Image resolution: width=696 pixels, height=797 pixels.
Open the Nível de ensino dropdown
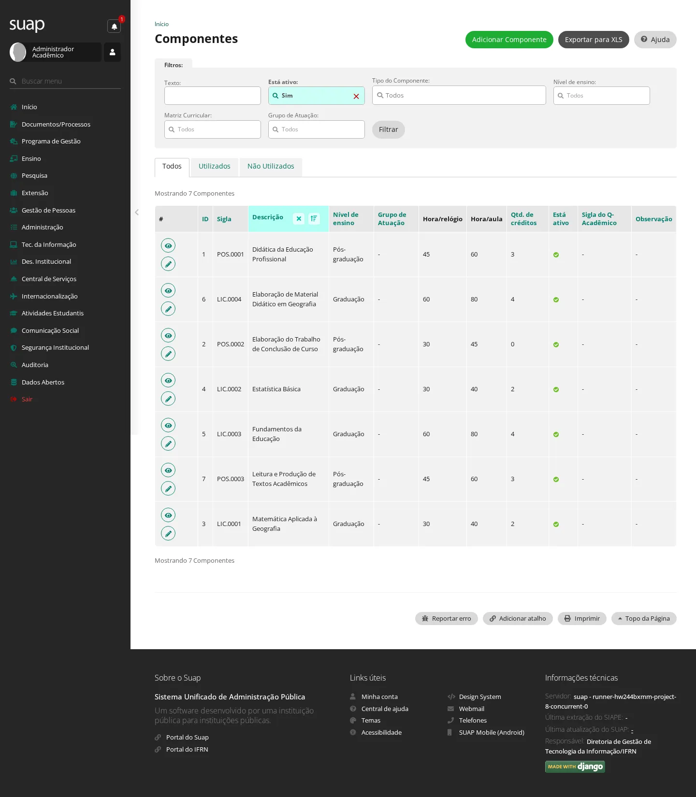click(602, 96)
